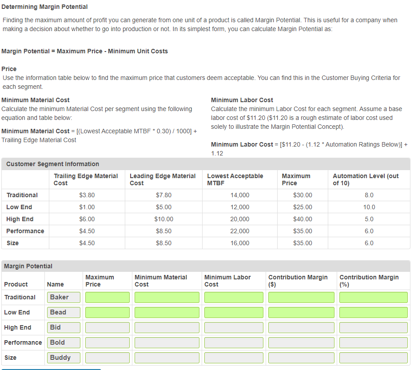Click Contribution Margin ($) field for High End

point(301,327)
